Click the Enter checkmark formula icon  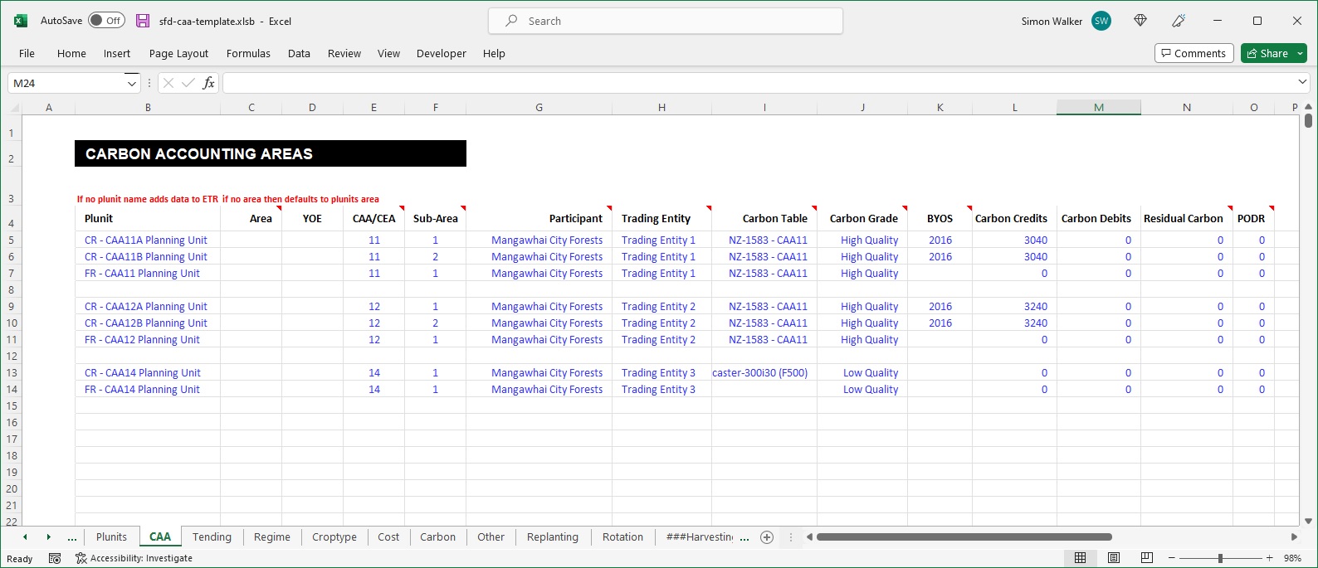188,83
